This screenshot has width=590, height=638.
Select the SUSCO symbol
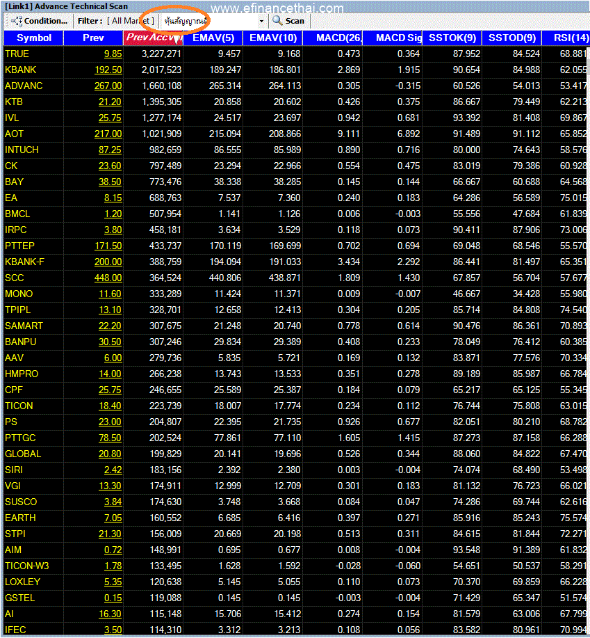point(21,502)
